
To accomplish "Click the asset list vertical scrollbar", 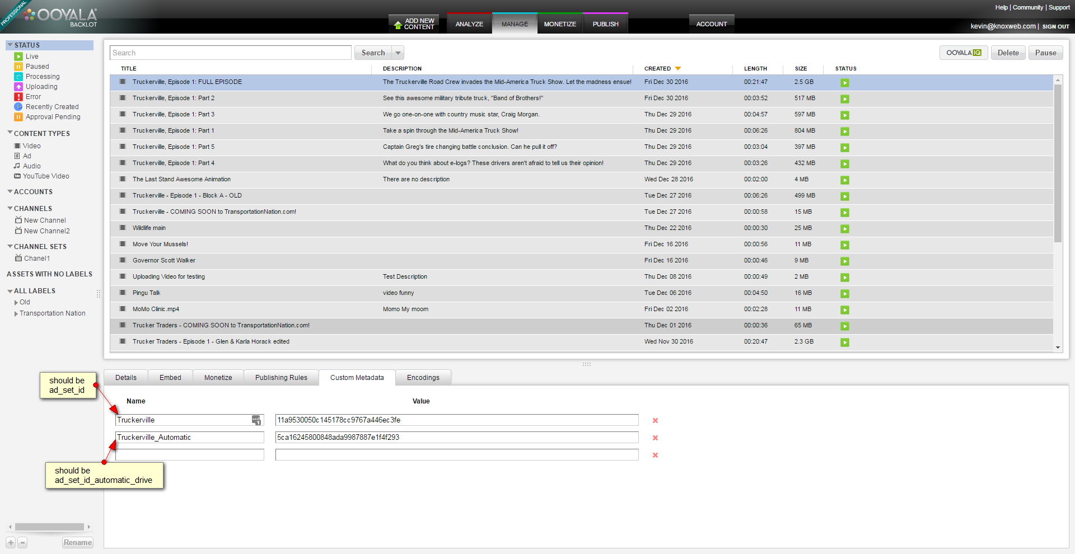I will [x=1058, y=163].
